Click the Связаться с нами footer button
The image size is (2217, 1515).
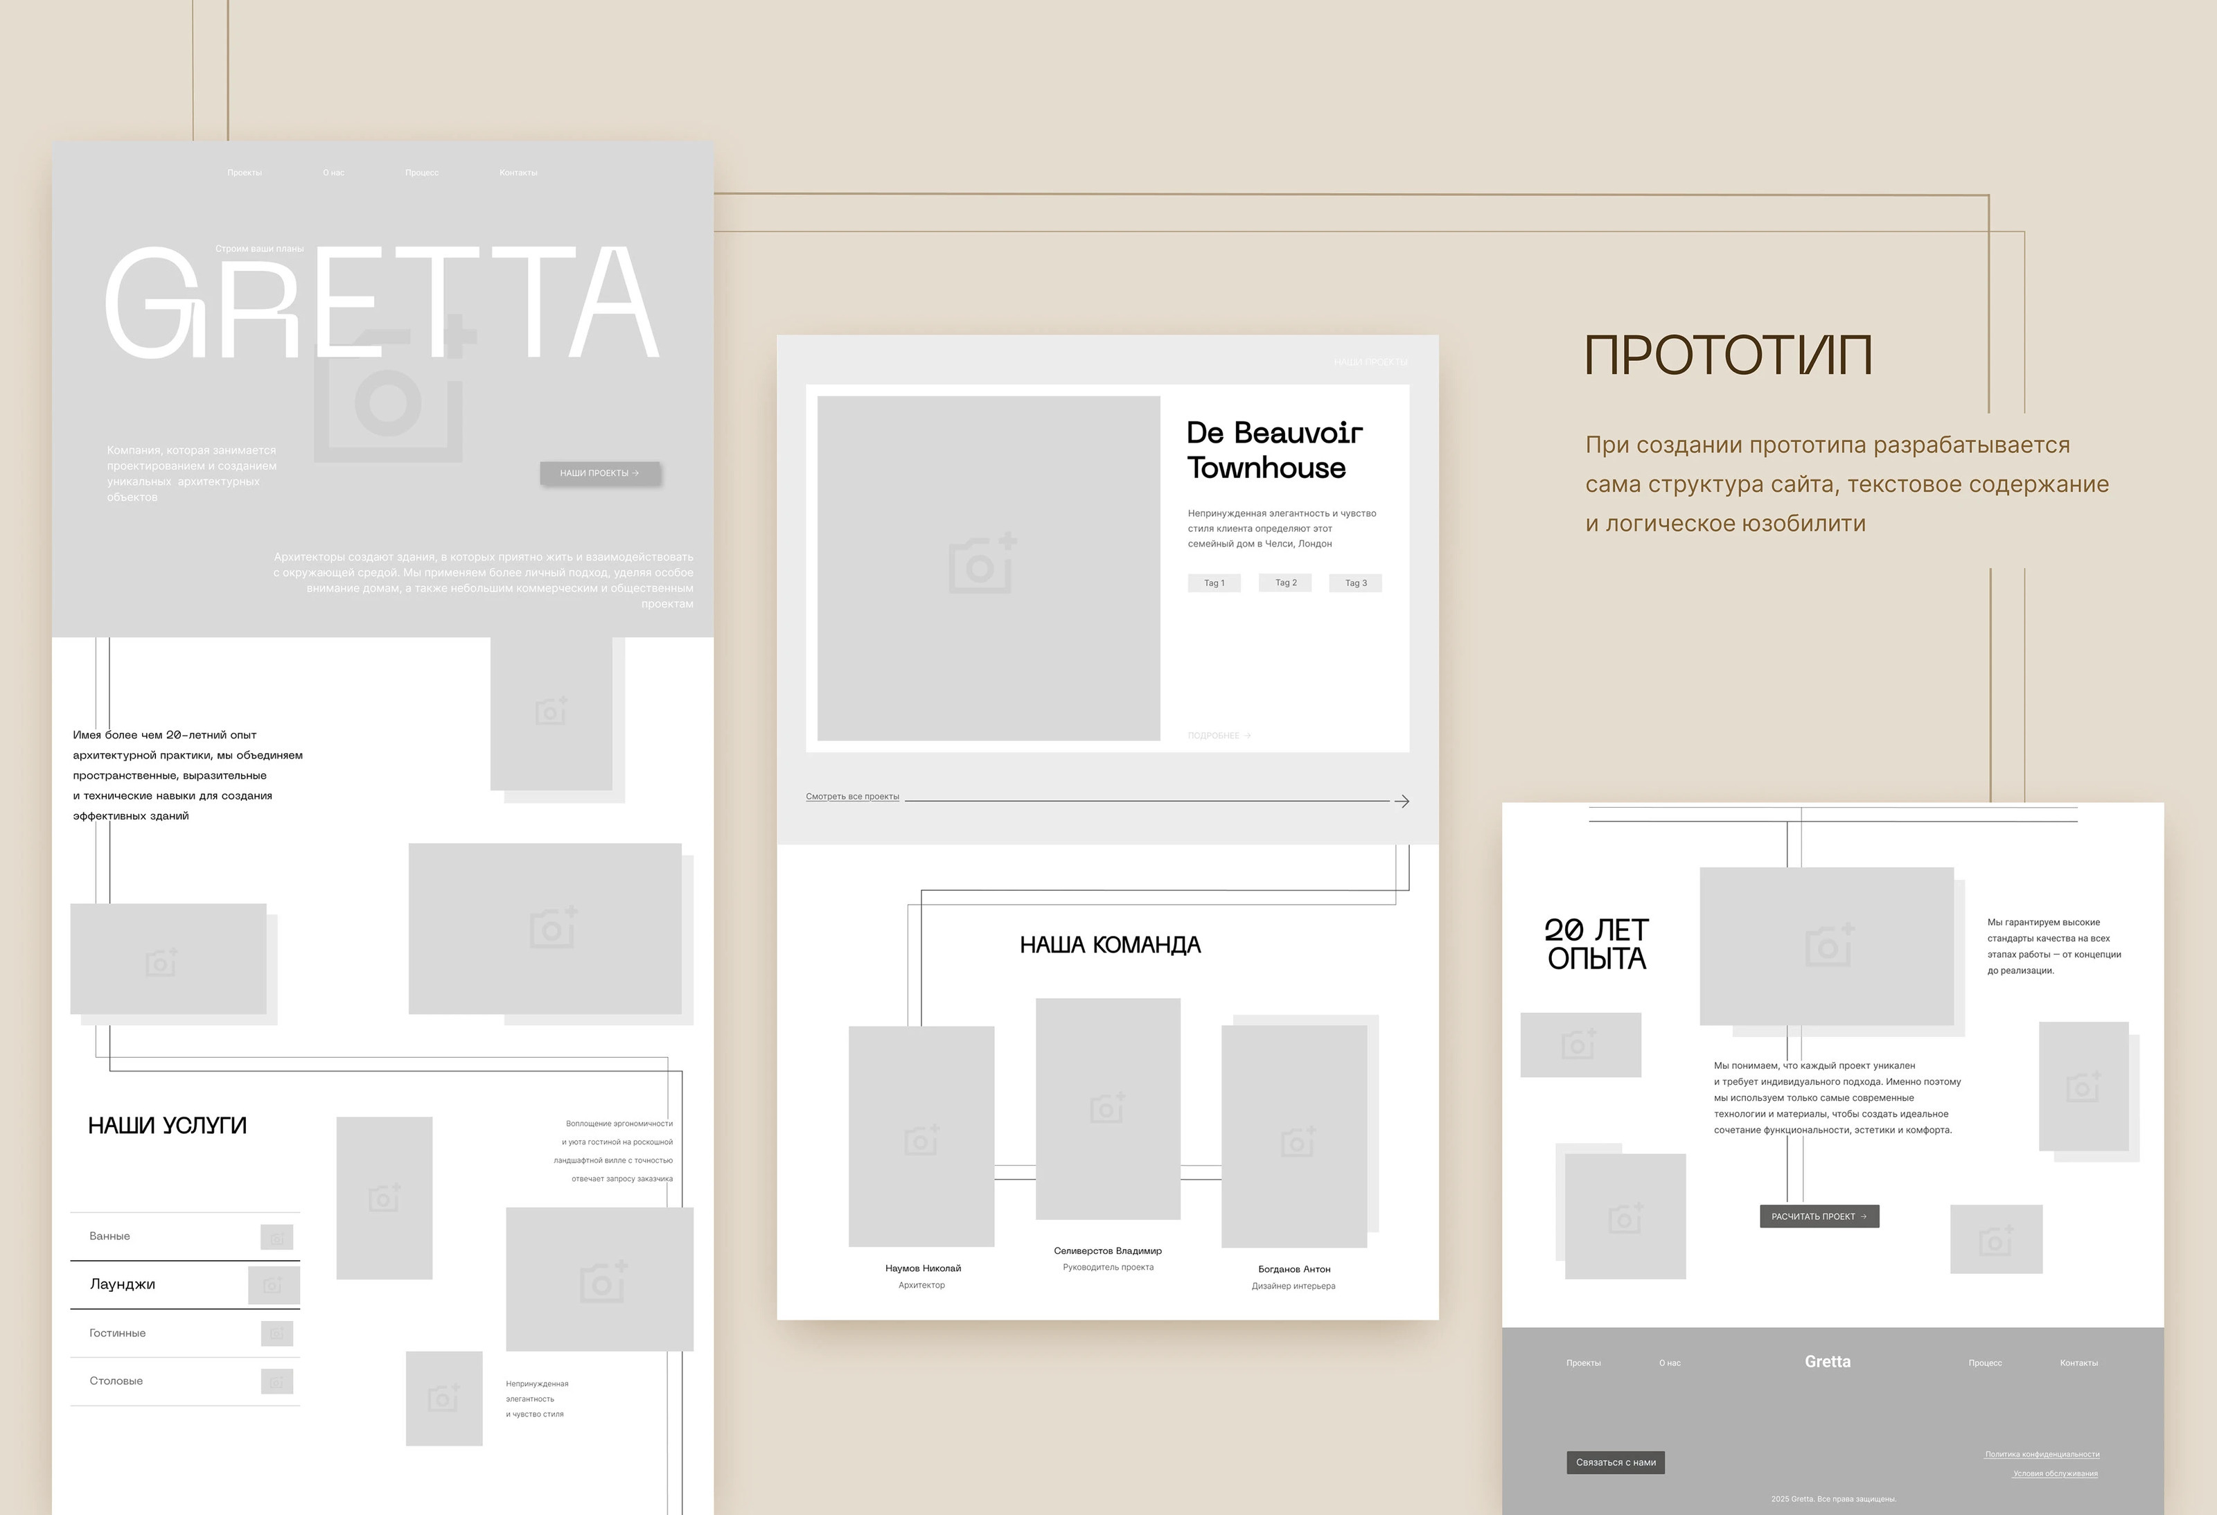[1615, 1462]
